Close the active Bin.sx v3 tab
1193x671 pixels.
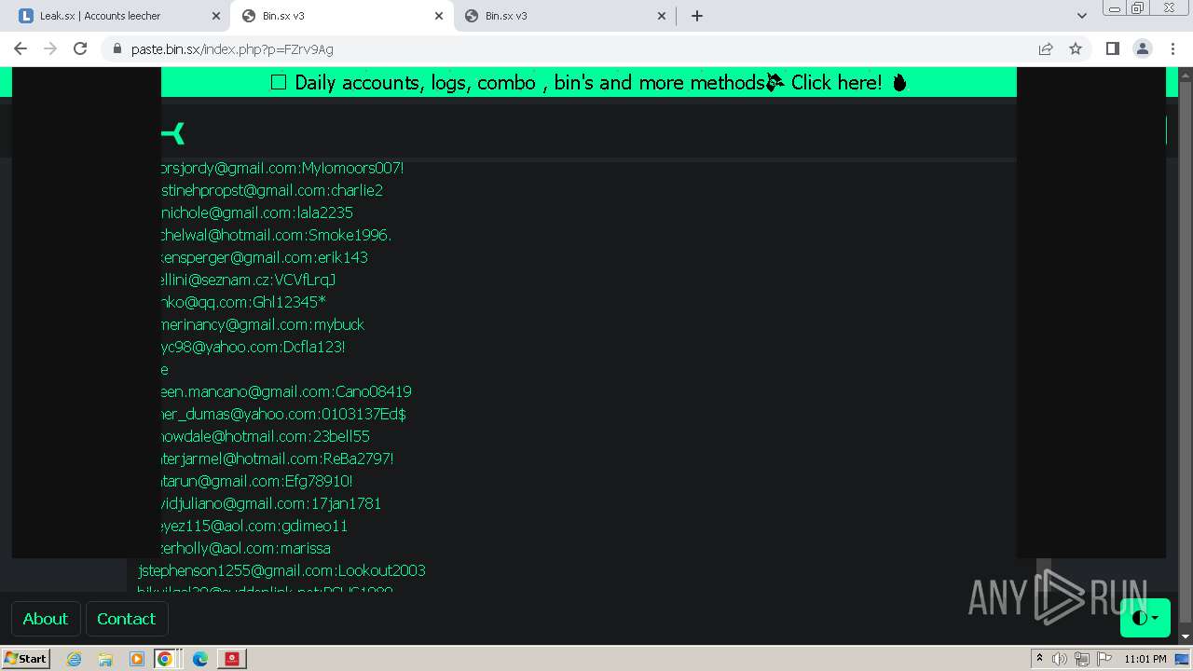point(439,16)
